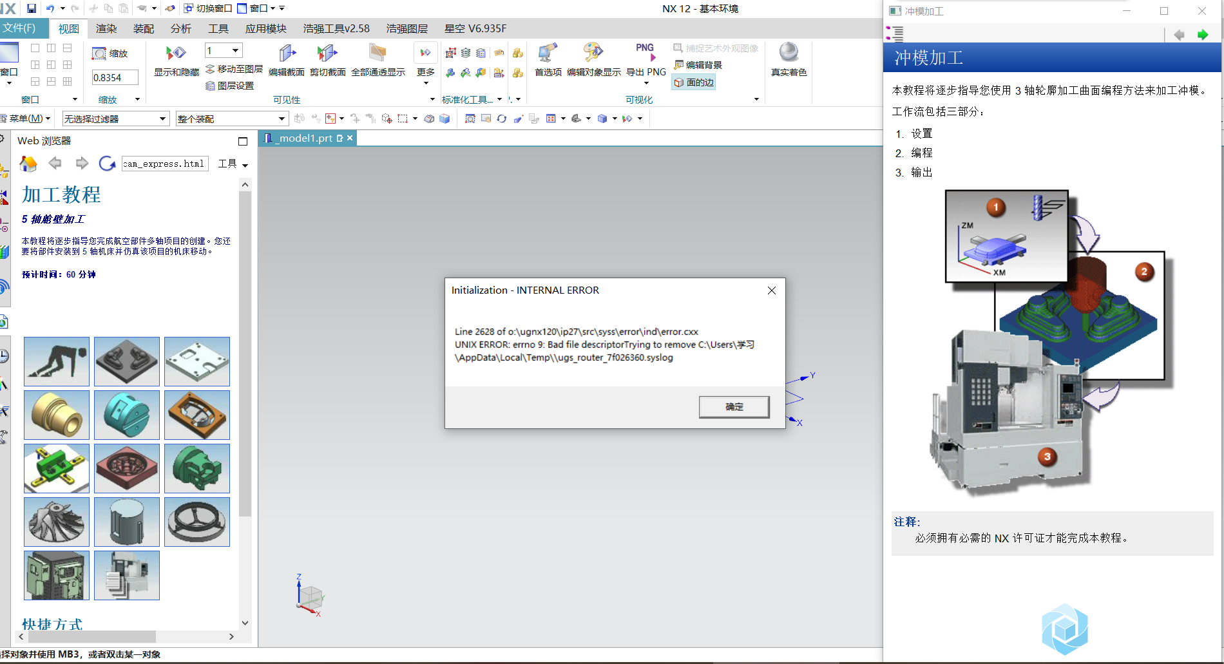Click Edit Object Display icon
The height and width of the screenshot is (664, 1224).
593,61
